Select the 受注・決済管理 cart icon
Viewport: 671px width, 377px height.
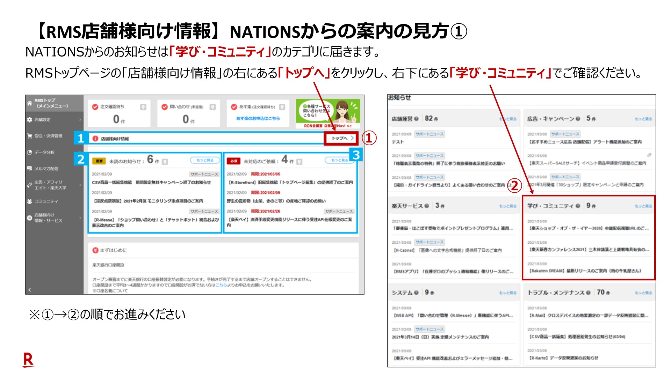tap(29, 136)
